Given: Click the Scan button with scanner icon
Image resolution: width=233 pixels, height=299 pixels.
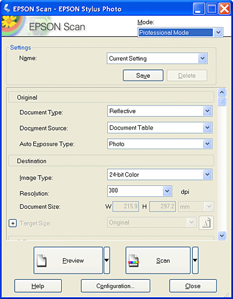Looking at the screenshot, I should tap(158, 261).
